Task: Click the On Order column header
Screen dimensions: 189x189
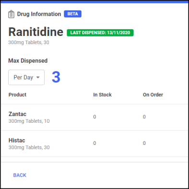Action: [x=153, y=94]
